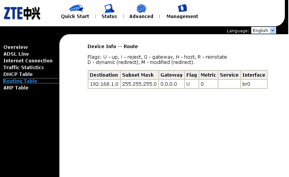Viewport: 289px width, 177px height.
Task: Click the ZTE logo
Action: (22, 13)
